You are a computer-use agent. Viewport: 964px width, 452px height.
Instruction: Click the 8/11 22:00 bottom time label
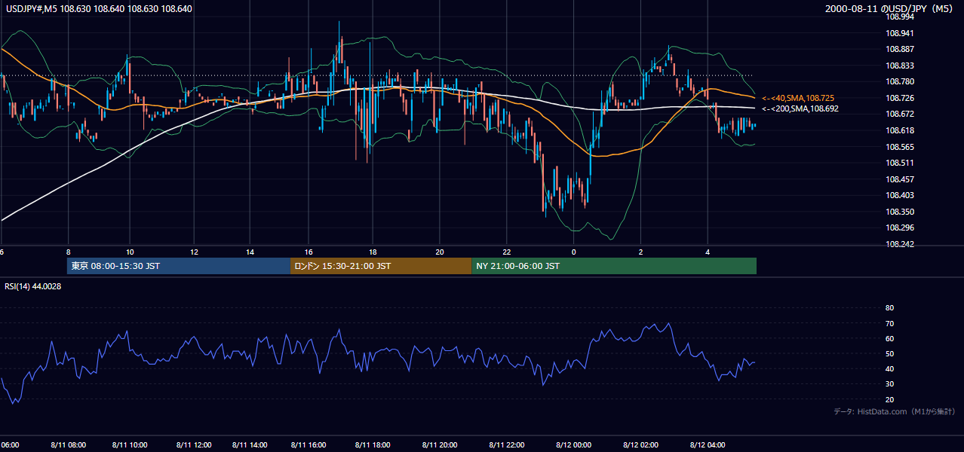click(506, 445)
